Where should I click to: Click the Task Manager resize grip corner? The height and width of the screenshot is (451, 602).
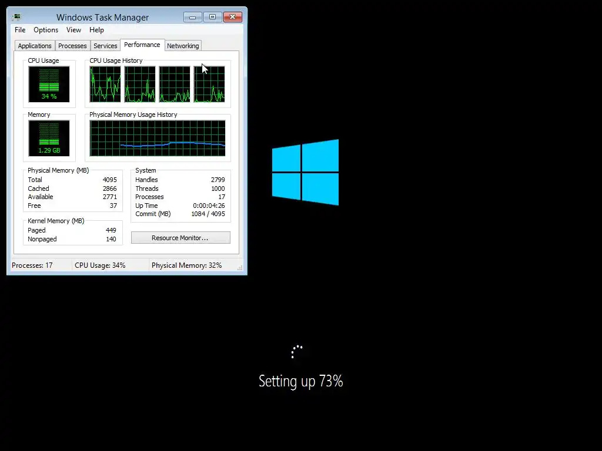click(x=240, y=268)
